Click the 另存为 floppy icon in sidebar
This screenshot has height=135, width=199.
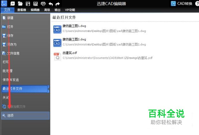pyautogui.click(x=4, y=45)
